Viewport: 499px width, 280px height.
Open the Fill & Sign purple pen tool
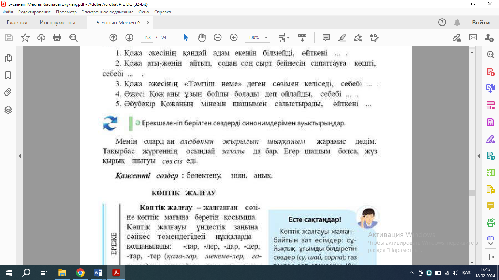point(490,139)
